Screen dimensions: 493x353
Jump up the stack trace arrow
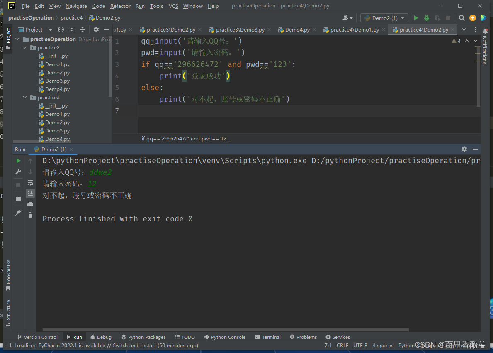30,161
